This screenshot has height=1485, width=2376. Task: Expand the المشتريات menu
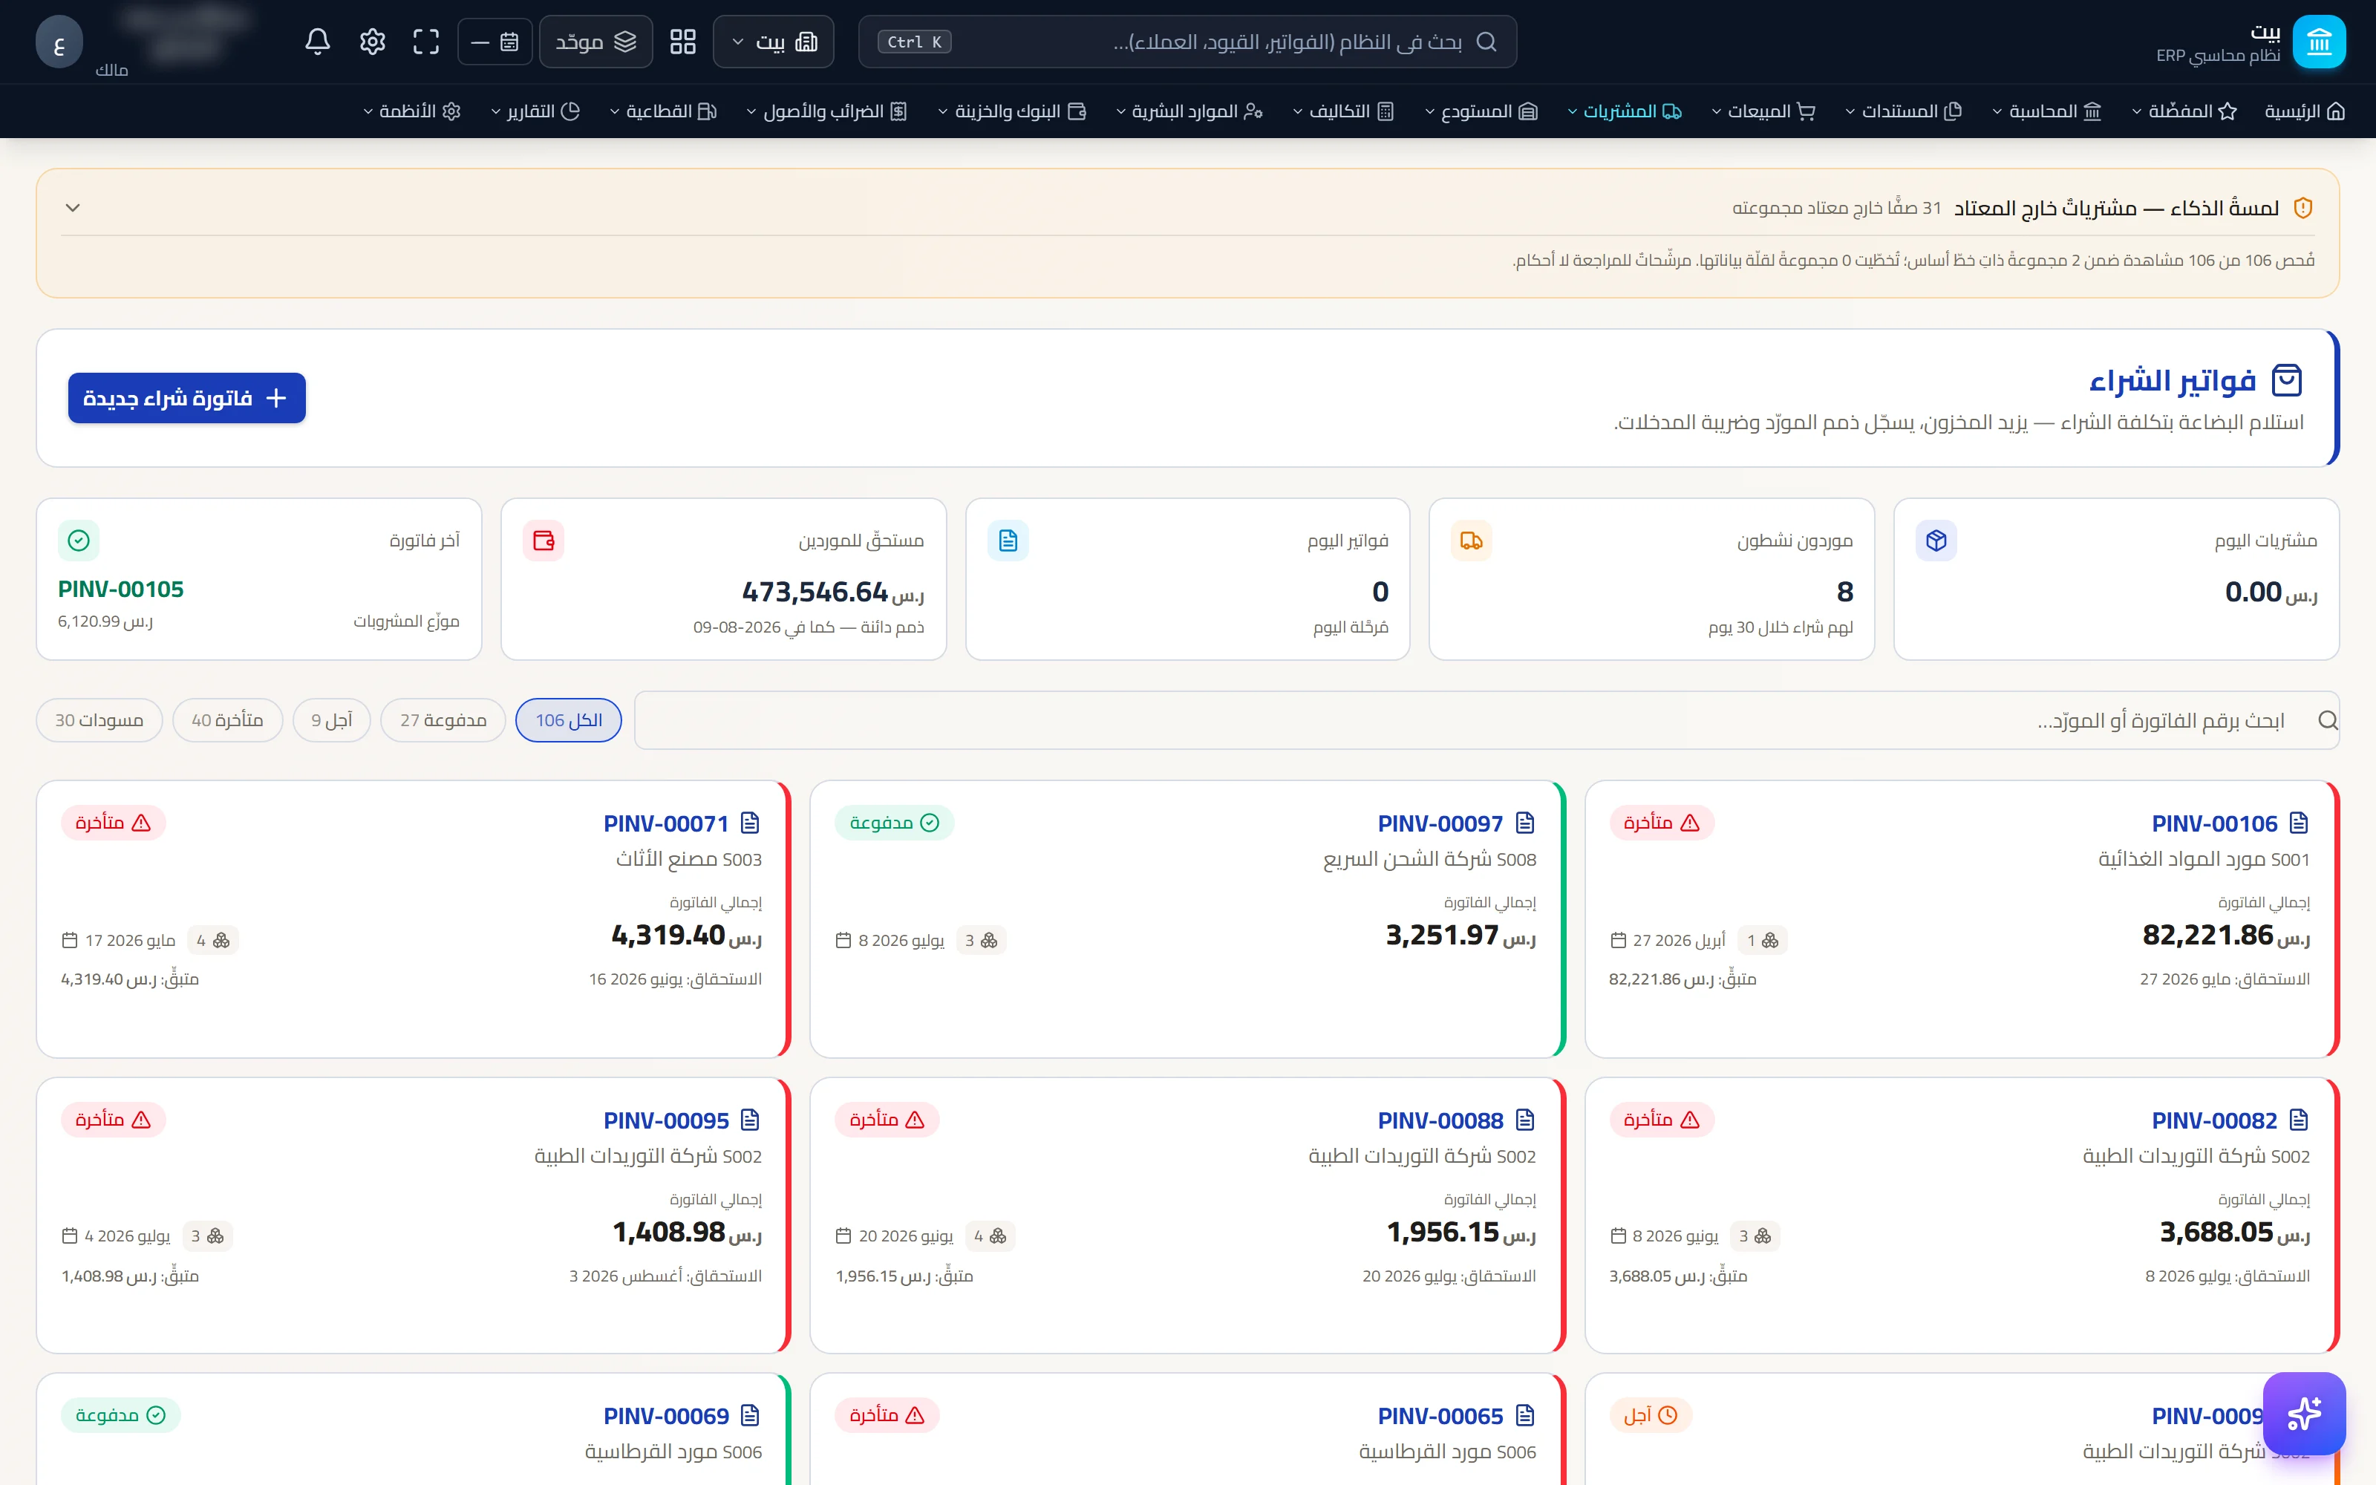point(1625,111)
